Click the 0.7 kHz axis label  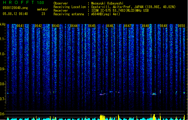pyautogui.click(x=3, y=99)
